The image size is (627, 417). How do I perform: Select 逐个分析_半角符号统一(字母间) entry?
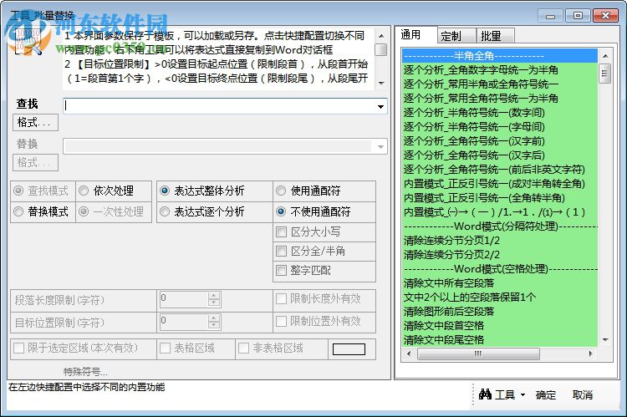(500, 127)
